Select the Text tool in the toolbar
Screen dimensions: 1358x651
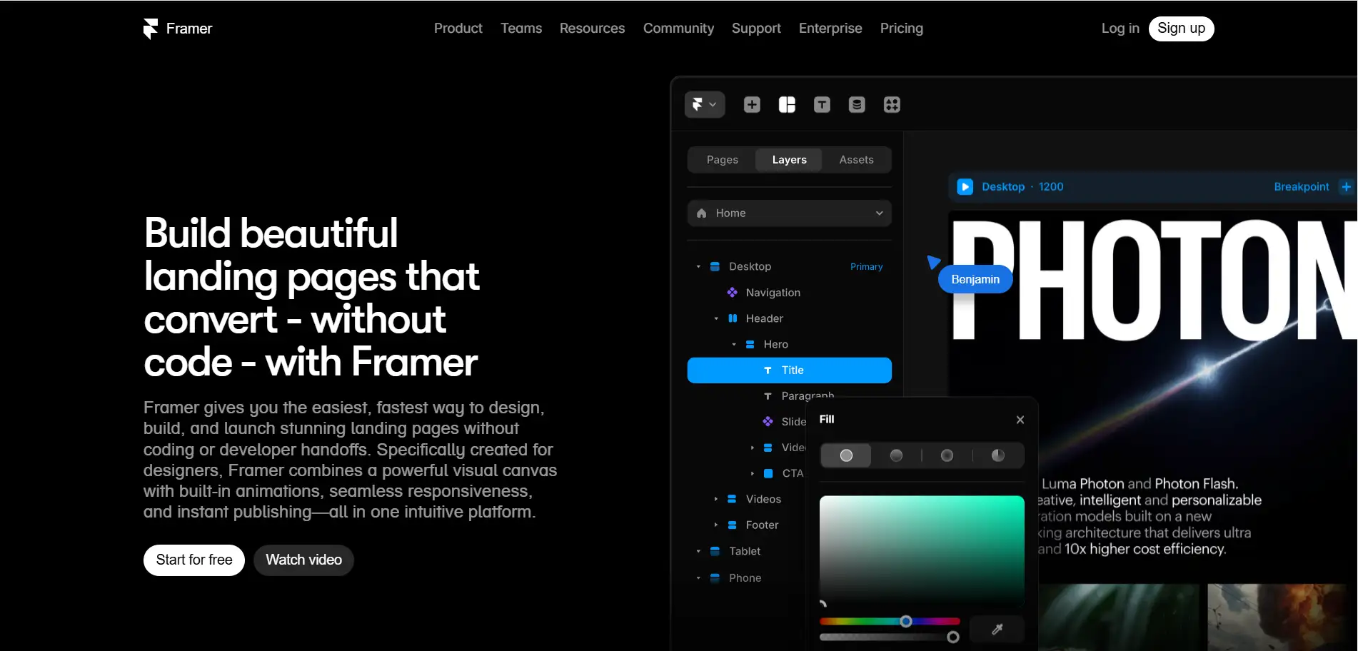click(822, 104)
